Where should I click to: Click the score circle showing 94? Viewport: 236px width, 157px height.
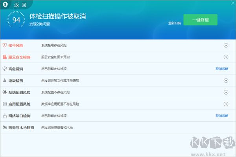[16, 20]
